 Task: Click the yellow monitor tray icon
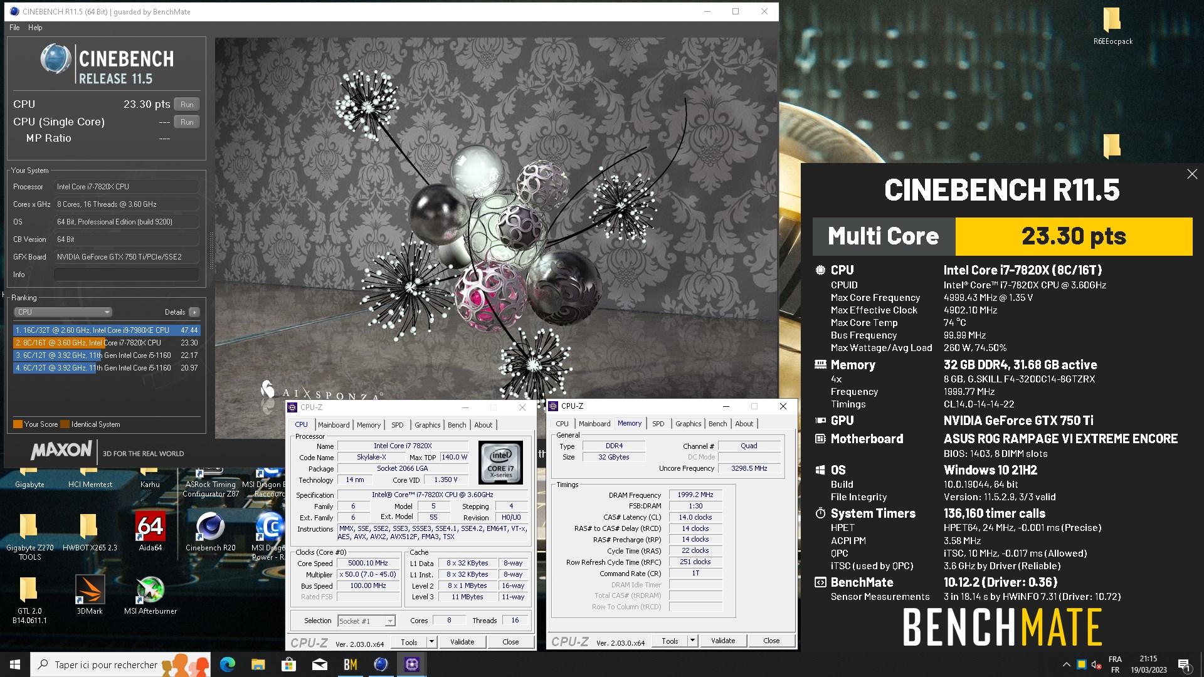click(x=1081, y=664)
